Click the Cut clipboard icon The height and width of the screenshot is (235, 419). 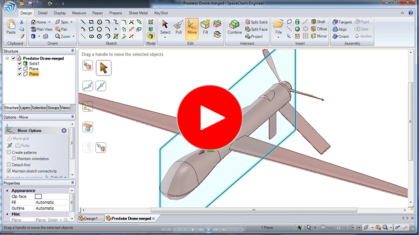point(22,22)
